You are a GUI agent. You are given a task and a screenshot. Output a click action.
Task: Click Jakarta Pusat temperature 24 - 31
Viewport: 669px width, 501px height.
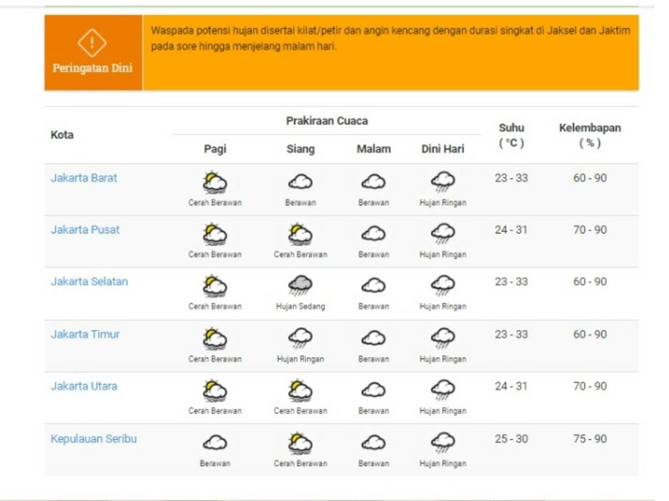[x=511, y=230]
